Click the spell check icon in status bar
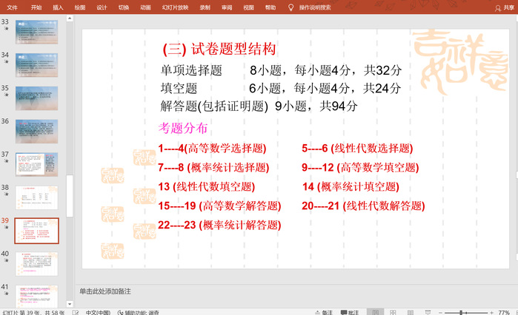Screen dimensions: 518x315 (x=74, y=312)
